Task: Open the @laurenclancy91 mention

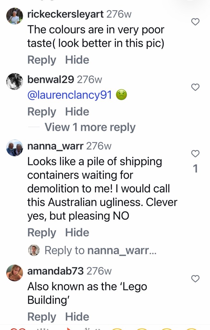Action: 69,95
